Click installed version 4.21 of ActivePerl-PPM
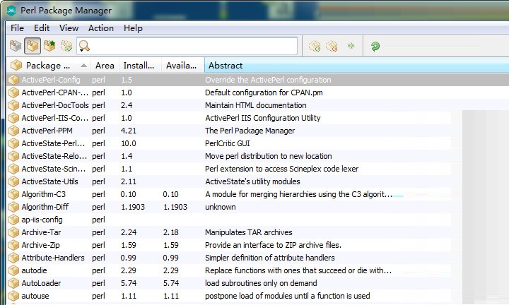Viewport: 509px width, 305px height. (x=129, y=131)
